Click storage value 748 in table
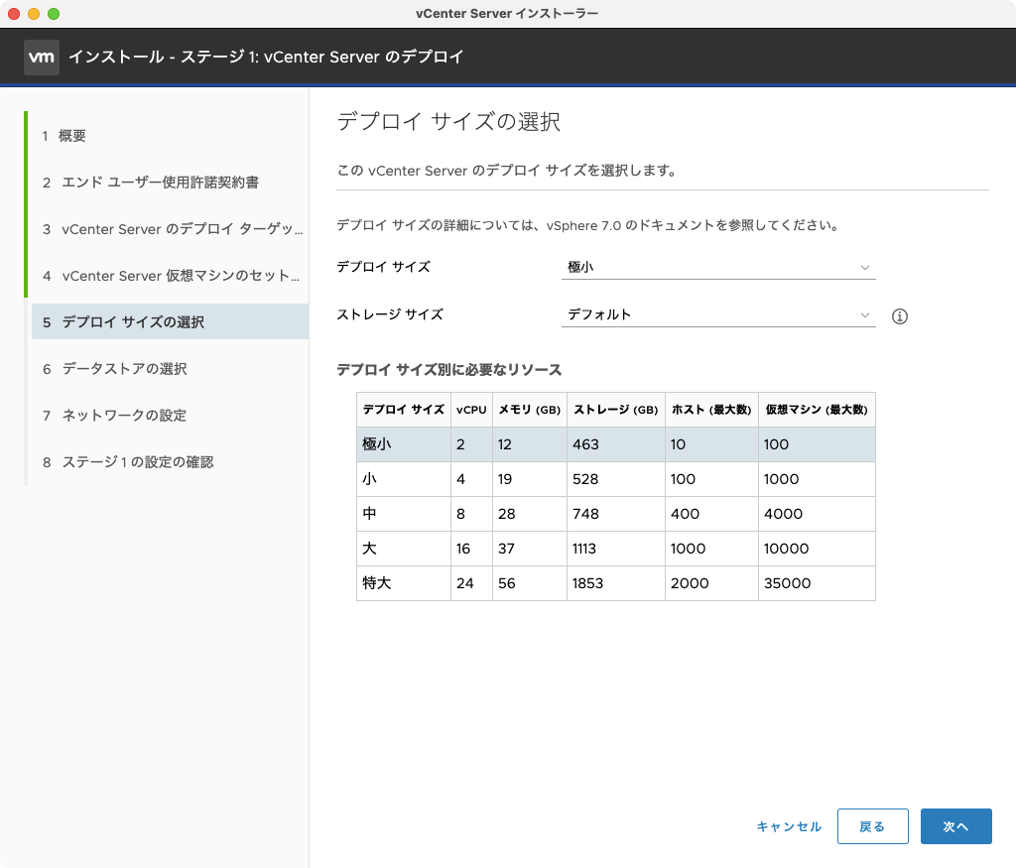 coord(585,514)
